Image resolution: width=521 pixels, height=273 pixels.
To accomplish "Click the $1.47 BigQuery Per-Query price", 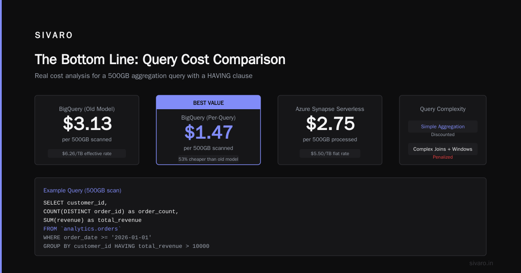I will click(208, 132).
